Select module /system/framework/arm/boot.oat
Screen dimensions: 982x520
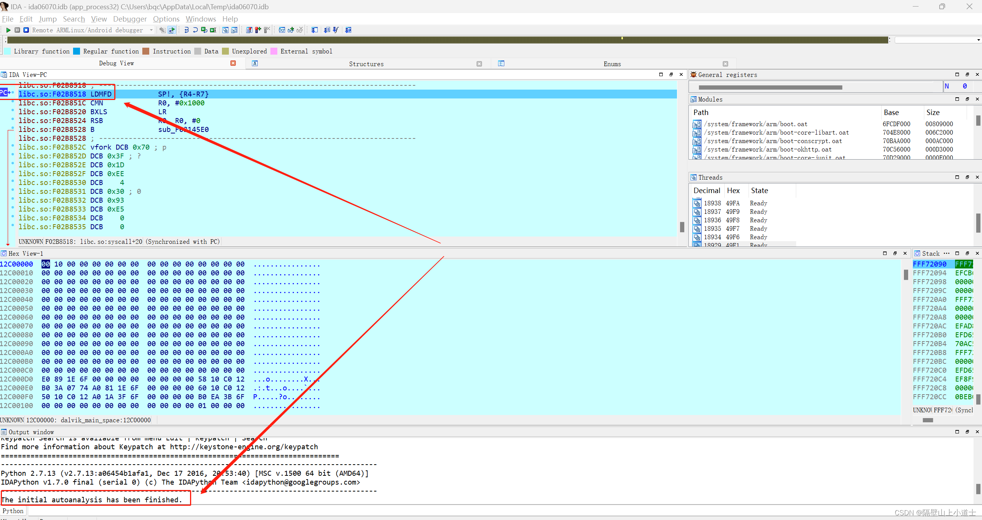point(756,124)
